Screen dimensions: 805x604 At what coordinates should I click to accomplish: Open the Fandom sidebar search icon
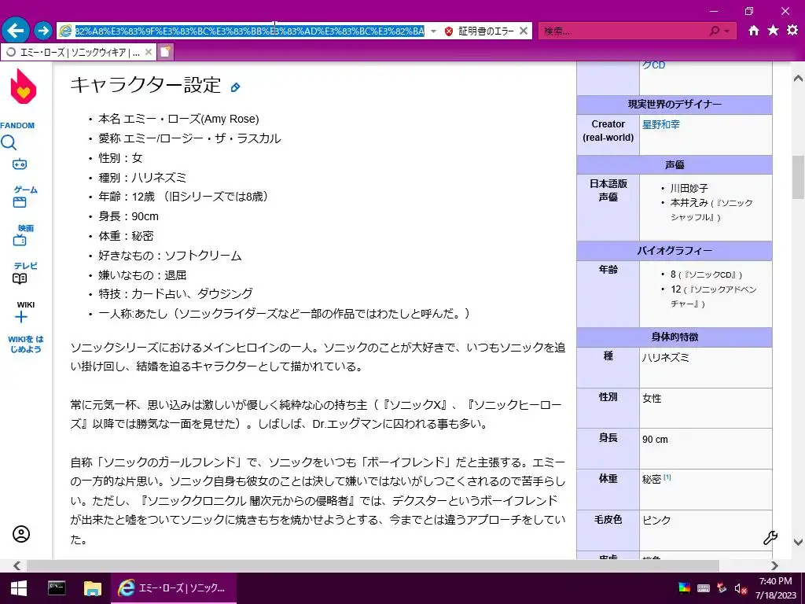[9, 142]
